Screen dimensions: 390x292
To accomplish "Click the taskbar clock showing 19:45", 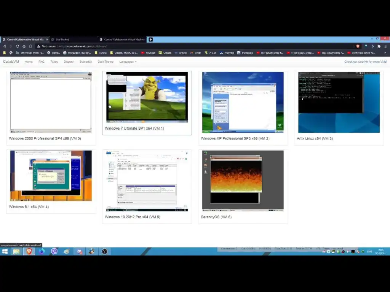I will 380,252.
